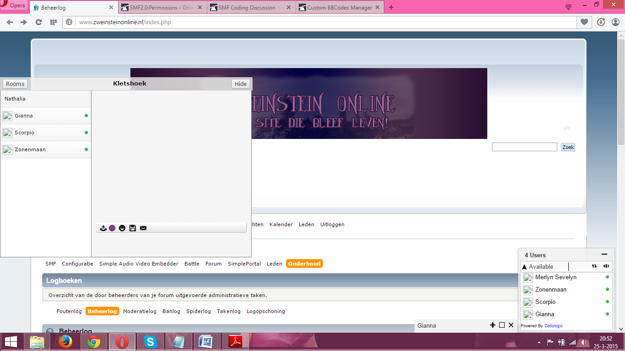Select Scorpio in Kletshoek user list
Image resolution: width=625 pixels, height=351 pixels.
coord(46,133)
